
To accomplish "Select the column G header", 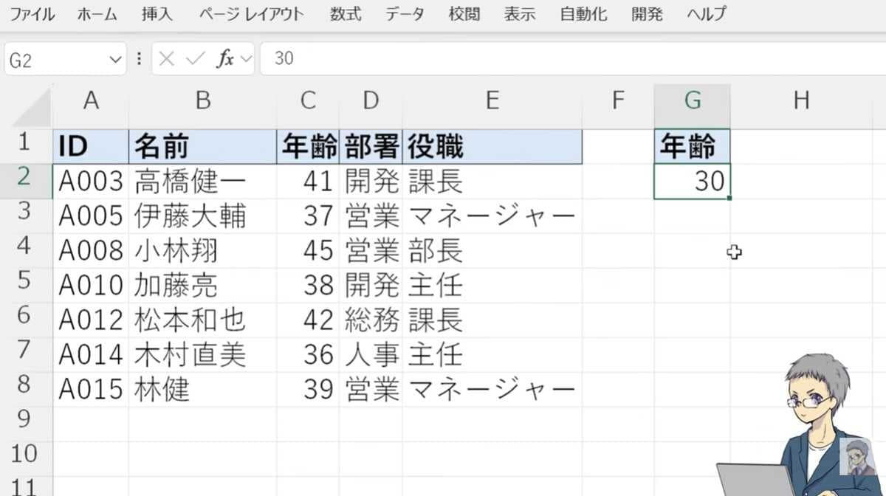I will [x=692, y=100].
